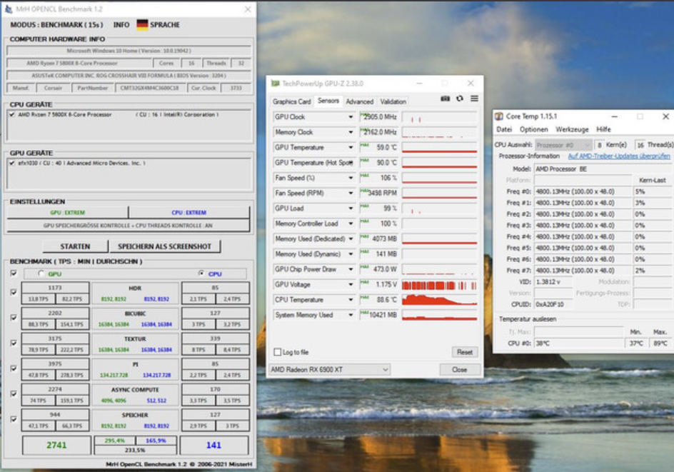Click the GPU-Z refresh icon
Screen dimensions: 674x472
click(460, 99)
